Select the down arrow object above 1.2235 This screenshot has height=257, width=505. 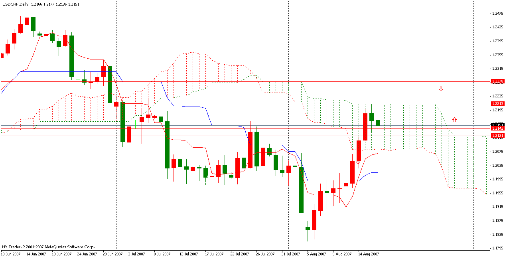[441, 89]
